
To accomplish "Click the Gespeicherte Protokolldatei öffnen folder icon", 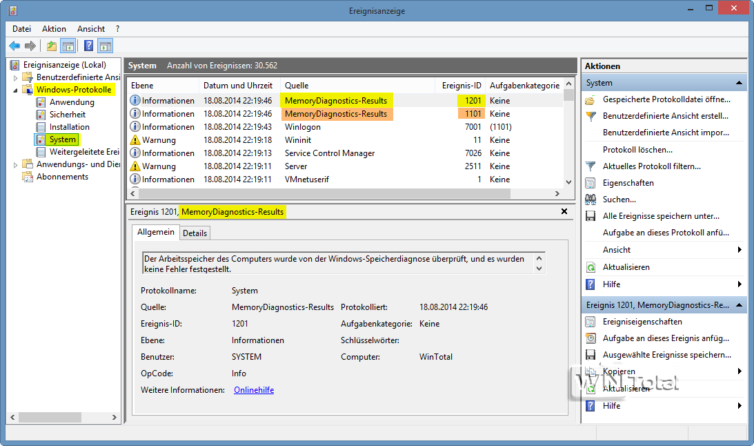I will pyautogui.click(x=591, y=99).
